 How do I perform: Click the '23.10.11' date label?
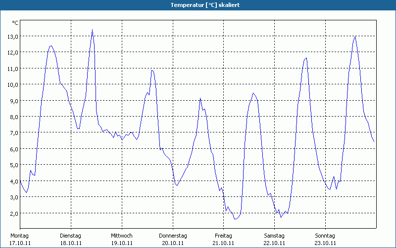(x=325, y=243)
